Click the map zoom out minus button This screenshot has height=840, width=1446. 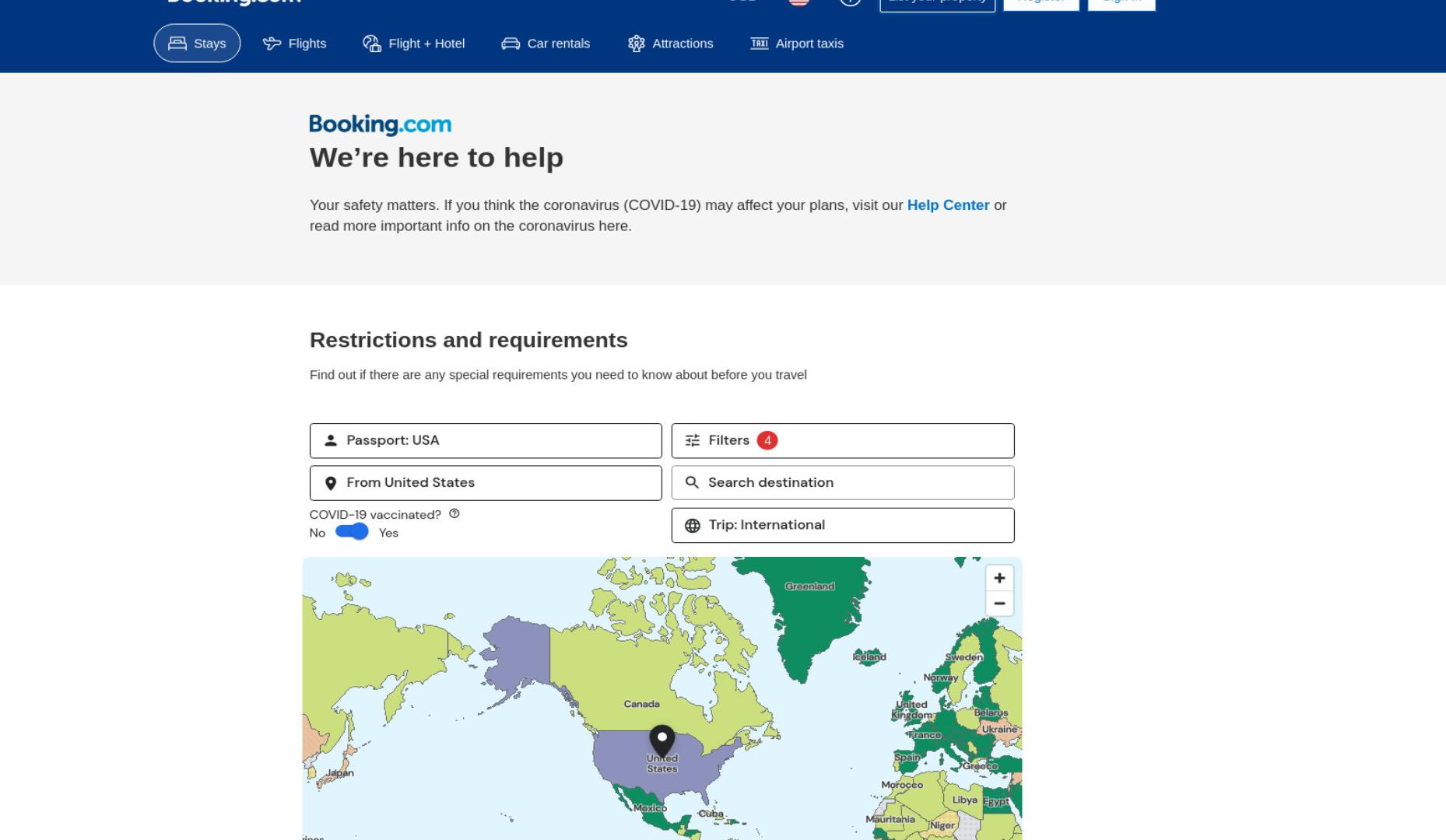coord(999,604)
